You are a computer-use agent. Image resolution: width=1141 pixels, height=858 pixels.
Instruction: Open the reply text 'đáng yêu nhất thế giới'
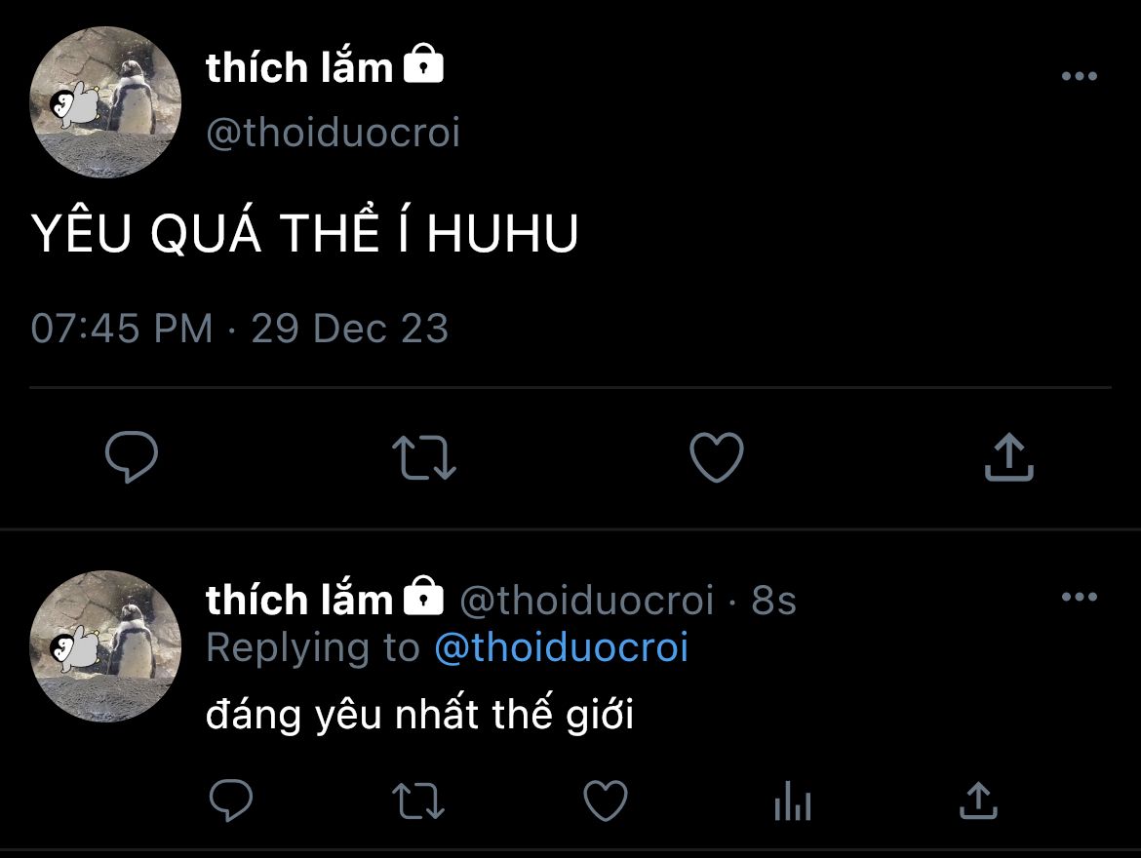pos(420,713)
